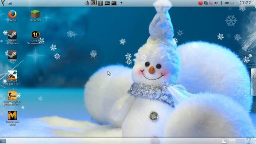The height and width of the screenshot is (144, 256).
Task: Open the system monitor waveform launcher
Action: (x=107, y=3)
